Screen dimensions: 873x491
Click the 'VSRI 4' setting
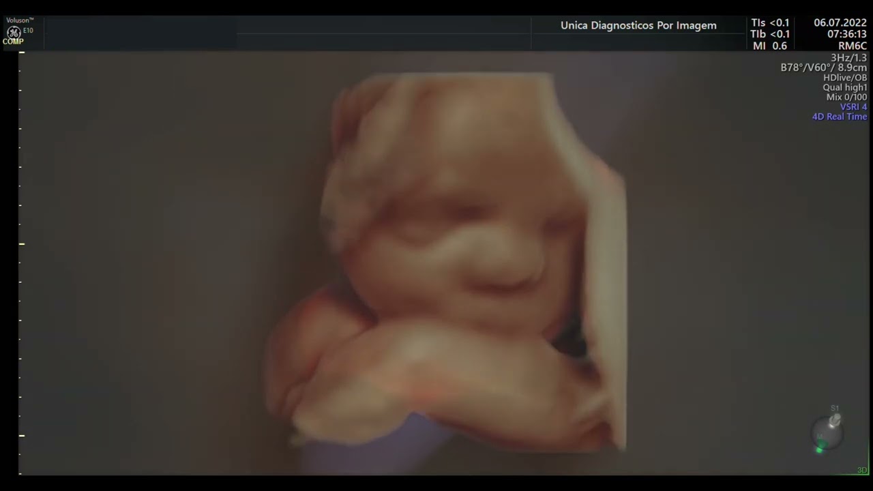(x=853, y=107)
